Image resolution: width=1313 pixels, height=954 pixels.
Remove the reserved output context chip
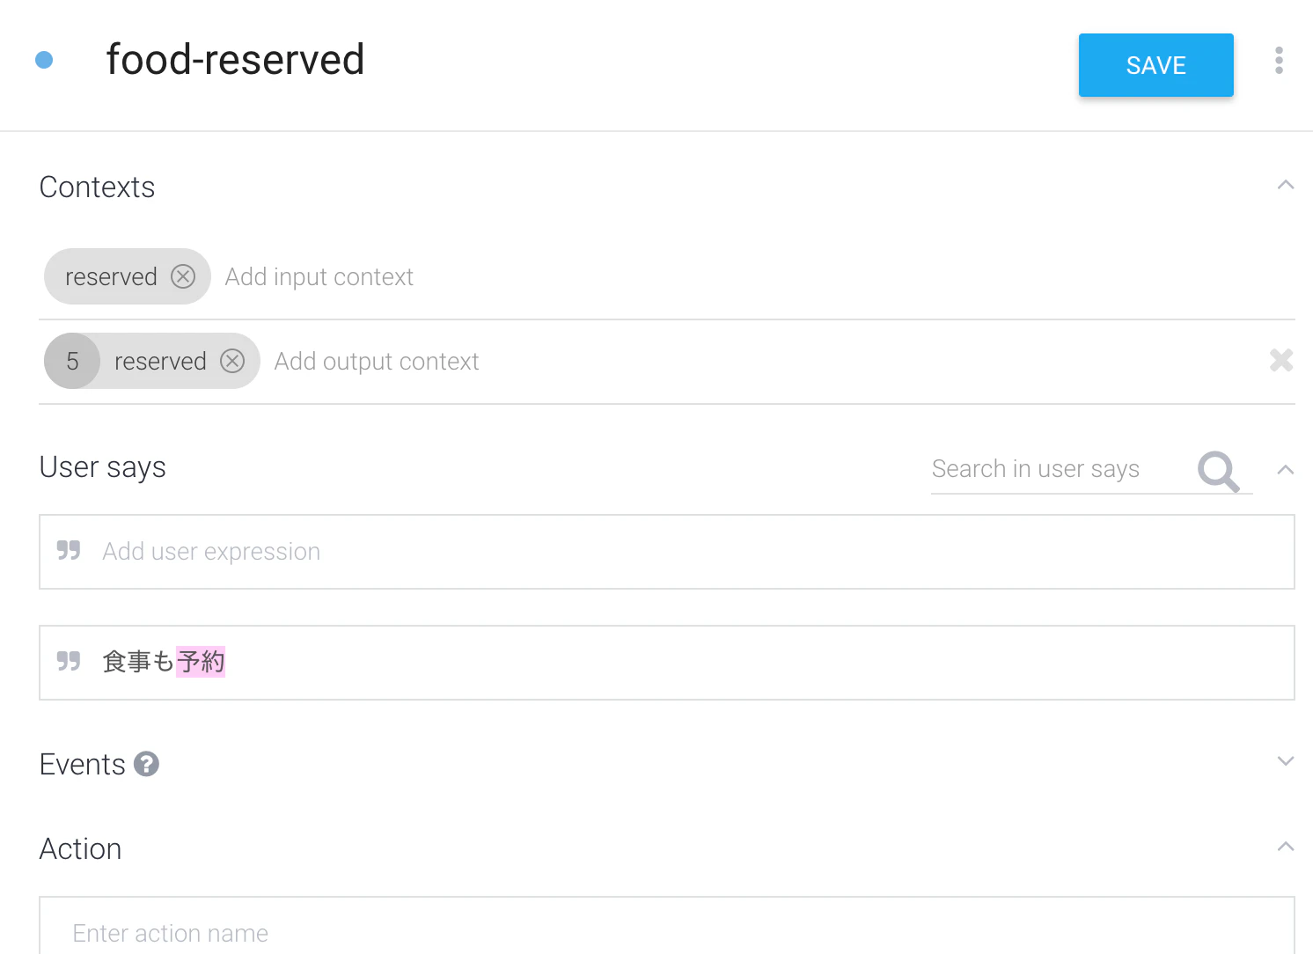[x=232, y=361]
